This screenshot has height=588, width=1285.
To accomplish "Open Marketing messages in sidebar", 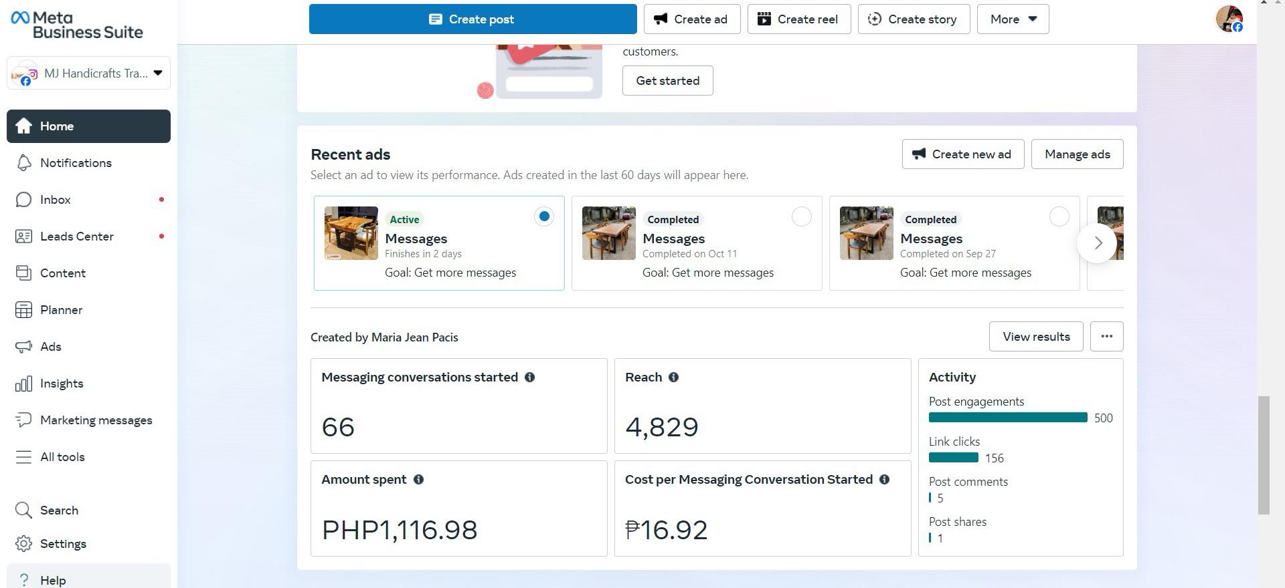I will [96, 420].
